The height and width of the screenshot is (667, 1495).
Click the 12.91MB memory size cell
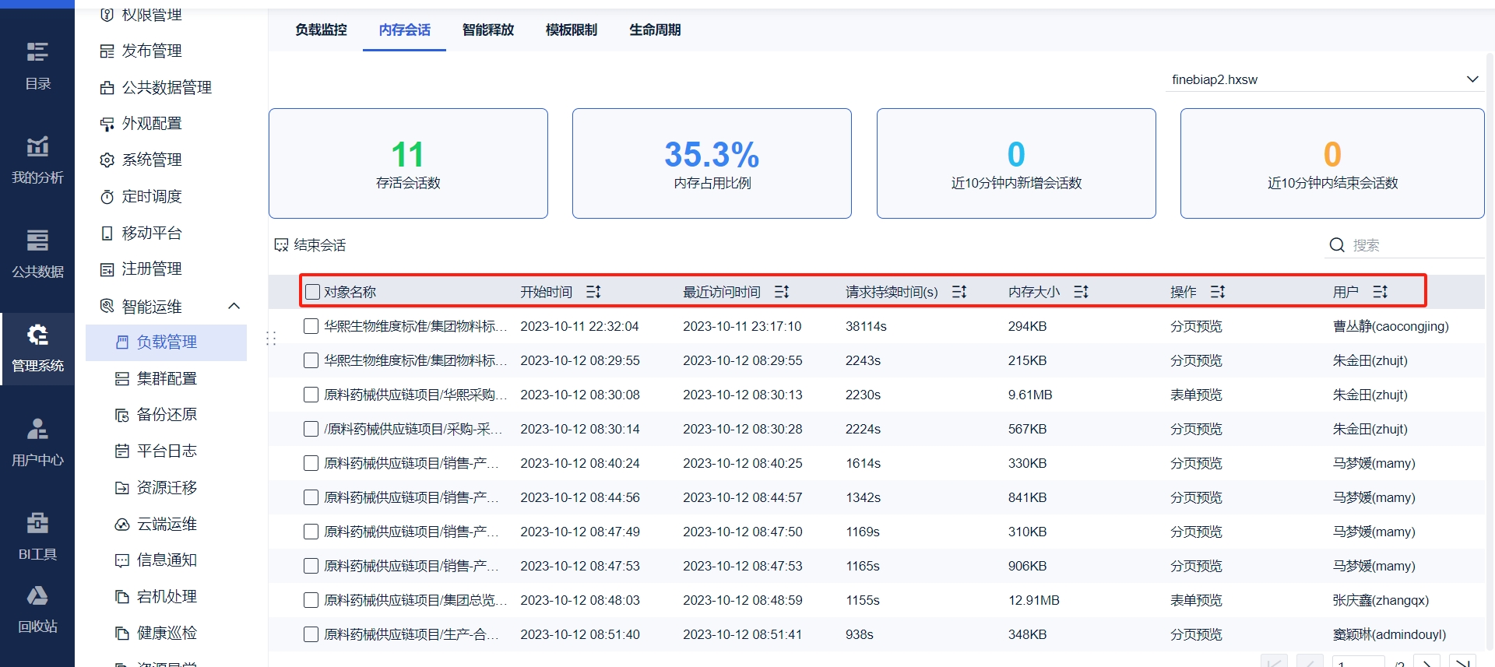1034,600
